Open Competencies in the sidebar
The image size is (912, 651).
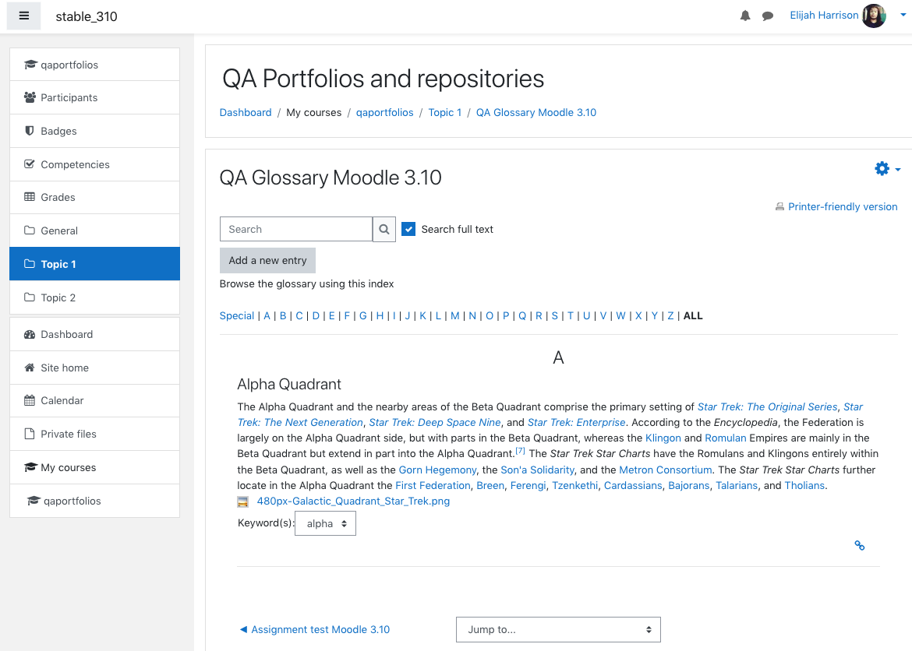tap(95, 164)
